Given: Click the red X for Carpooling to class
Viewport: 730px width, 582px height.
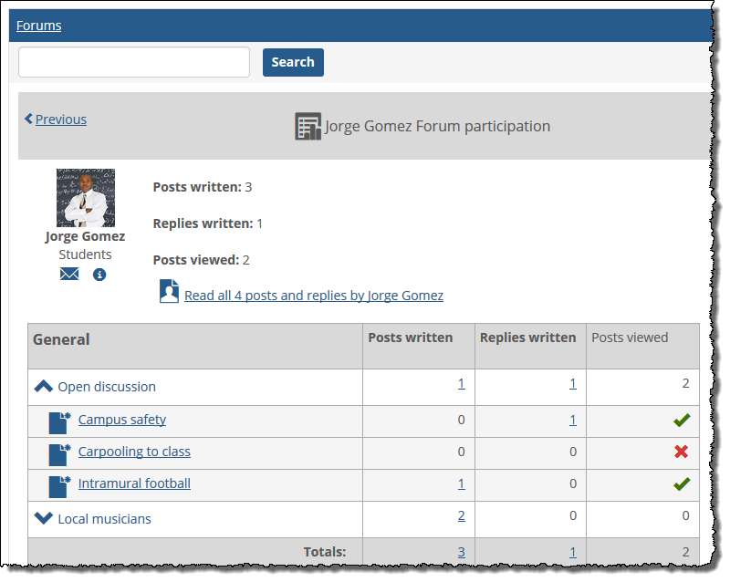Looking at the screenshot, I should tap(680, 452).
